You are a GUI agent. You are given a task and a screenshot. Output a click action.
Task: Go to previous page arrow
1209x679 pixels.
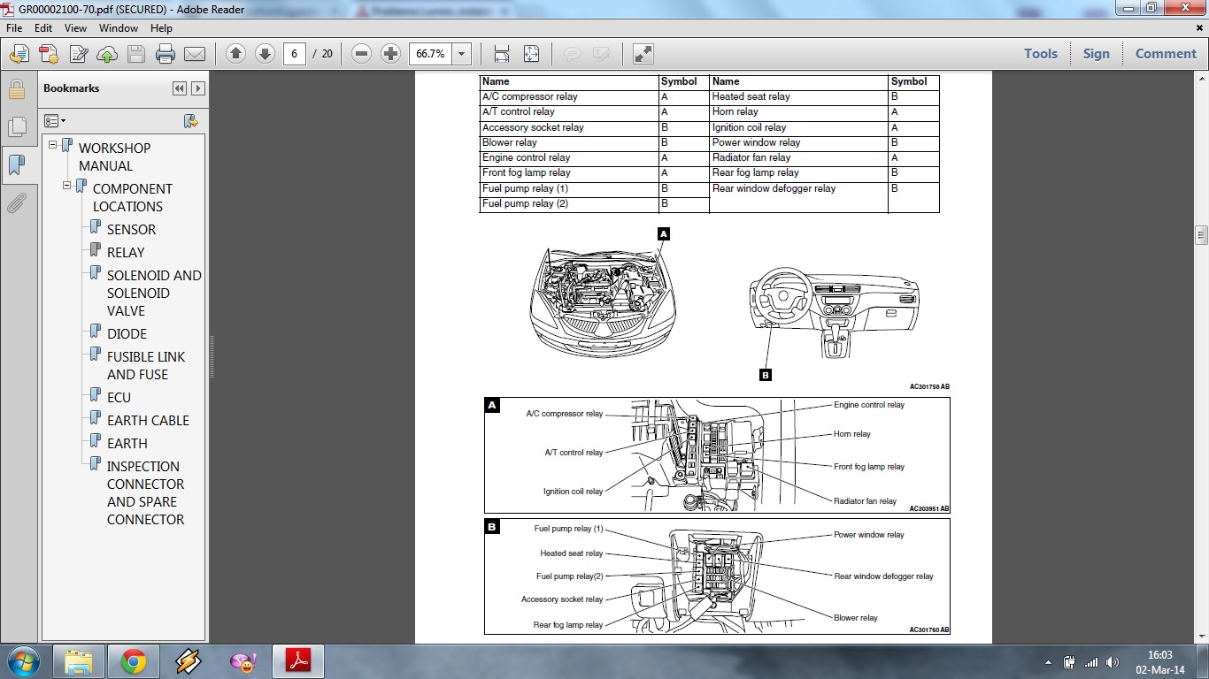click(x=235, y=54)
